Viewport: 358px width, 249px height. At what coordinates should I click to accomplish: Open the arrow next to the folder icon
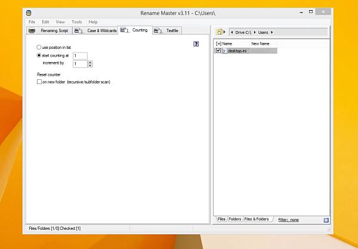(224, 32)
